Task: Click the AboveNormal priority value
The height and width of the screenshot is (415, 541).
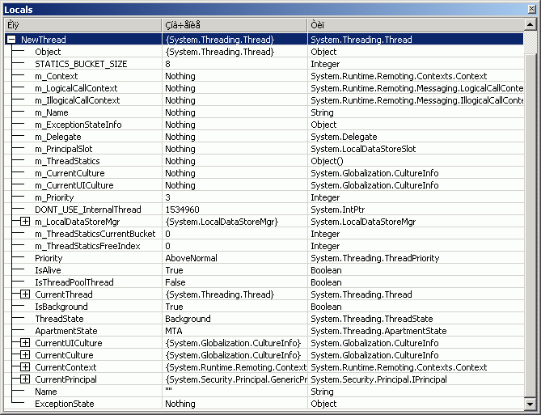Action: (191, 258)
